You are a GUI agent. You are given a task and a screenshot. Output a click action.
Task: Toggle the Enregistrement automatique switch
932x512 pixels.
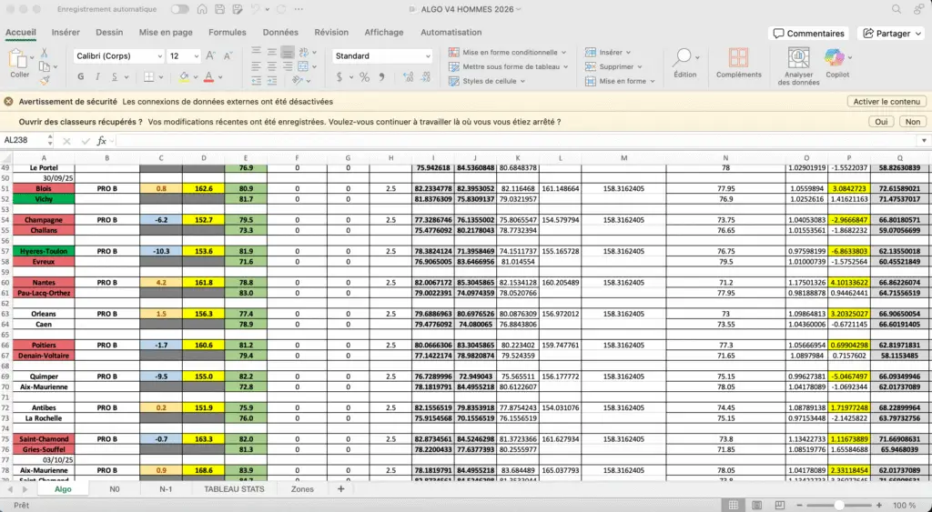(x=180, y=9)
